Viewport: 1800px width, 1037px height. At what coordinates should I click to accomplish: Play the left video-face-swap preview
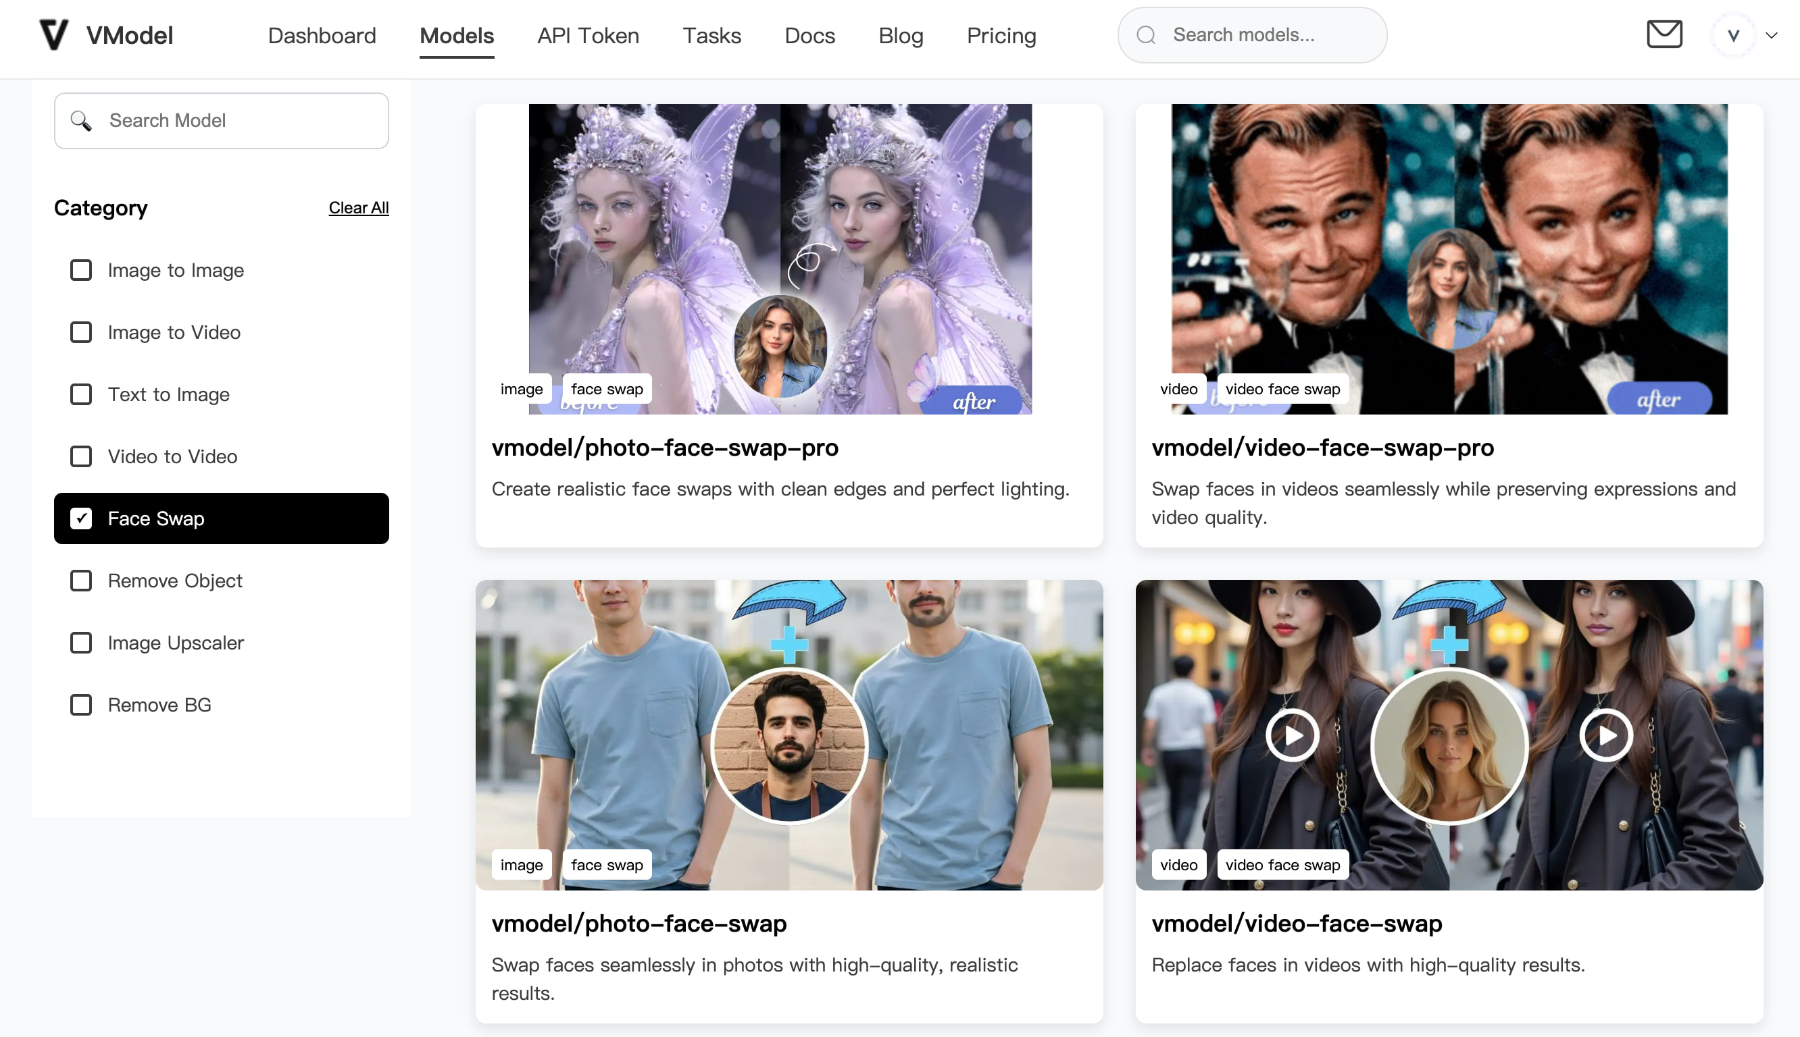coord(1292,735)
